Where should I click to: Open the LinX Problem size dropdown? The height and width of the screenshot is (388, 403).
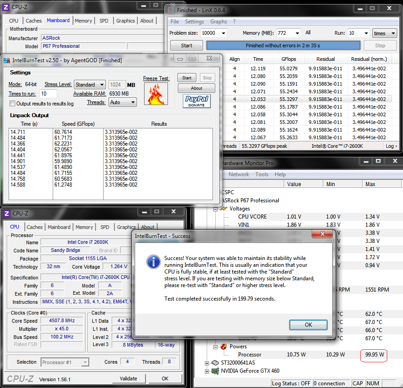point(224,33)
